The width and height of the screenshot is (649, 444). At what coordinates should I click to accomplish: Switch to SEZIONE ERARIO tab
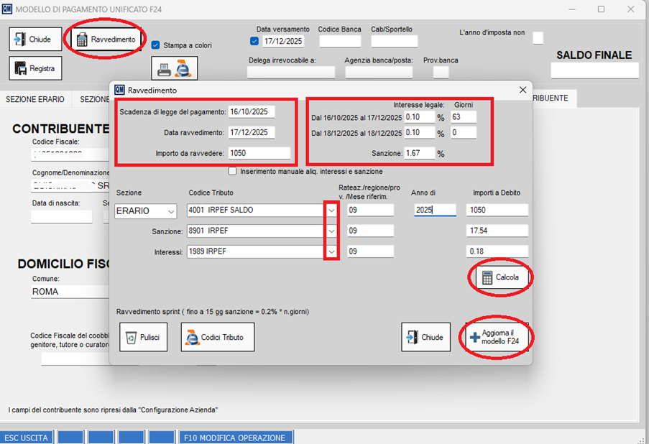[35, 99]
